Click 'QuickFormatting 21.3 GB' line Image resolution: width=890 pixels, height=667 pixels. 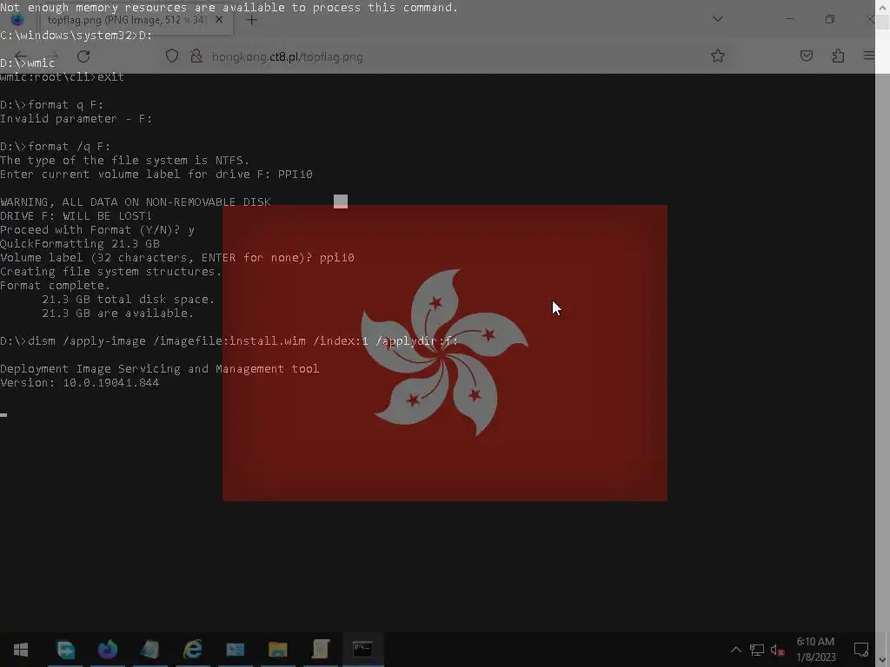click(80, 244)
